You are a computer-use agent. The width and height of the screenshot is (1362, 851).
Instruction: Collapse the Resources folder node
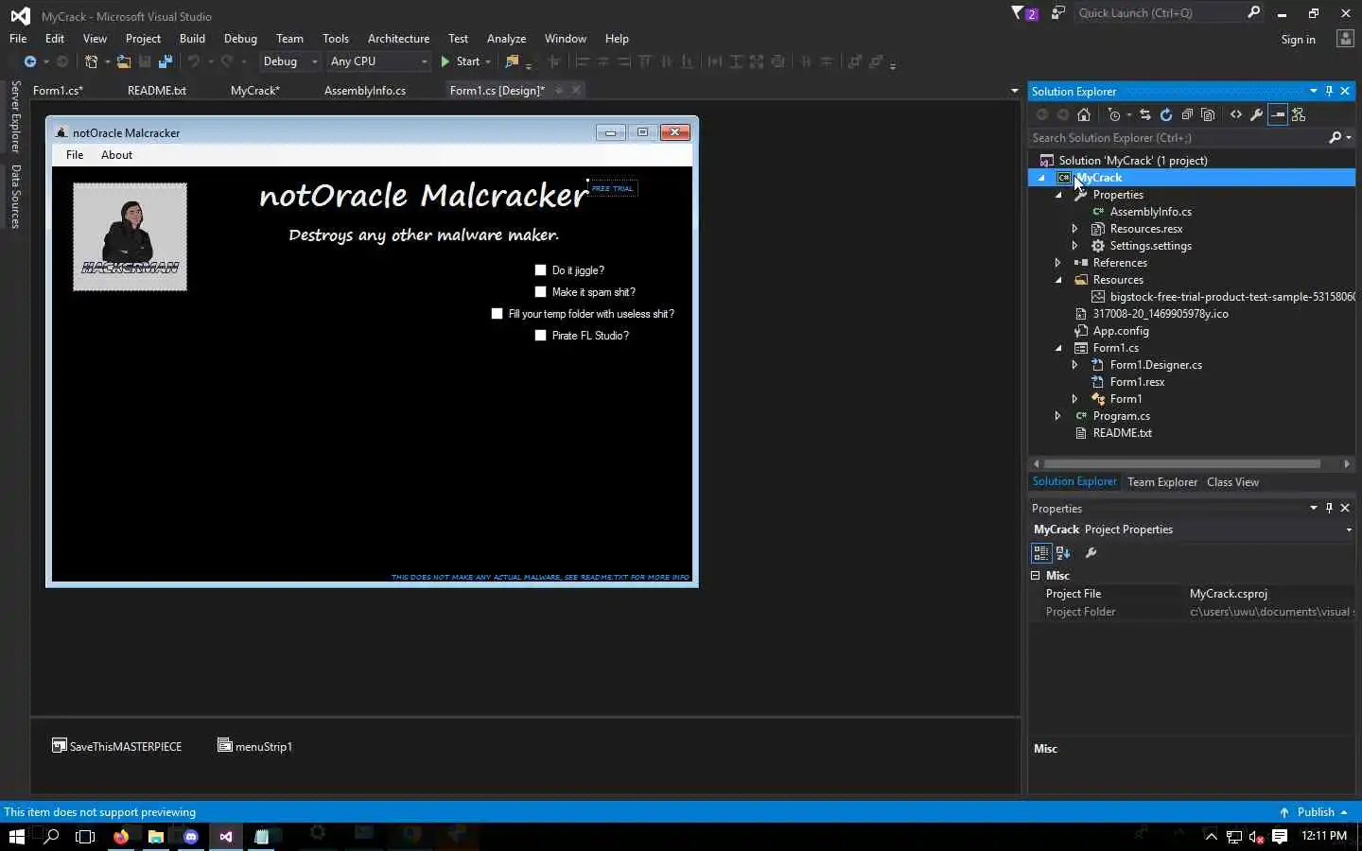[1058, 280]
